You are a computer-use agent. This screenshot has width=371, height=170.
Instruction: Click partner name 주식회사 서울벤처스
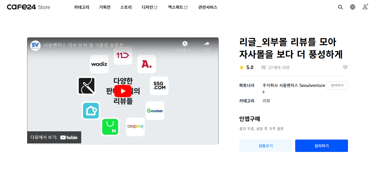294,88
